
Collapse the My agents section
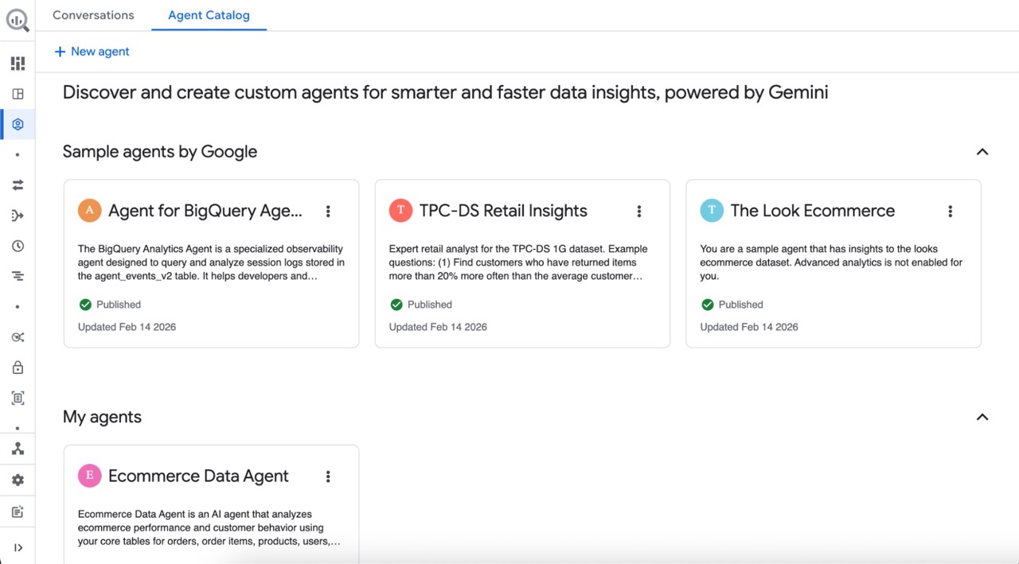pos(982,417)
